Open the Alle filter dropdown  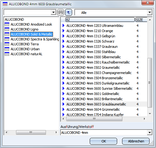pyautogui.click(x=150, y=12)
